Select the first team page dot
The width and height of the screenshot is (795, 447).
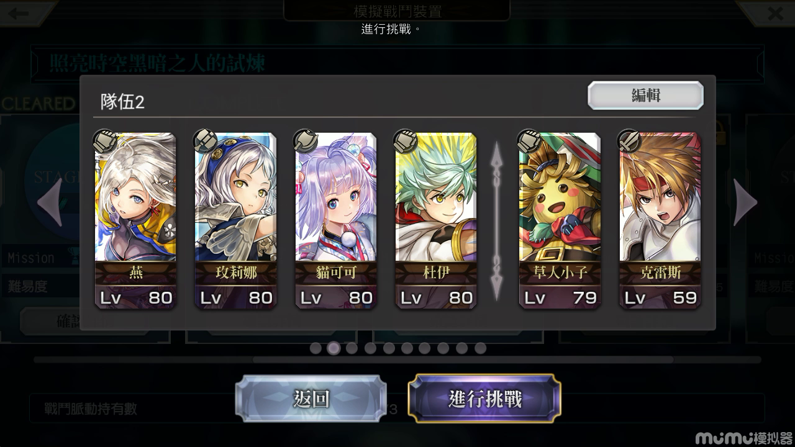316,348
